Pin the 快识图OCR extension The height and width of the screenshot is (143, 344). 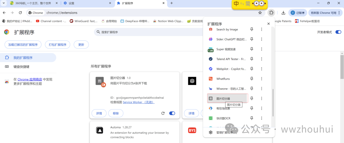(252, 118)
